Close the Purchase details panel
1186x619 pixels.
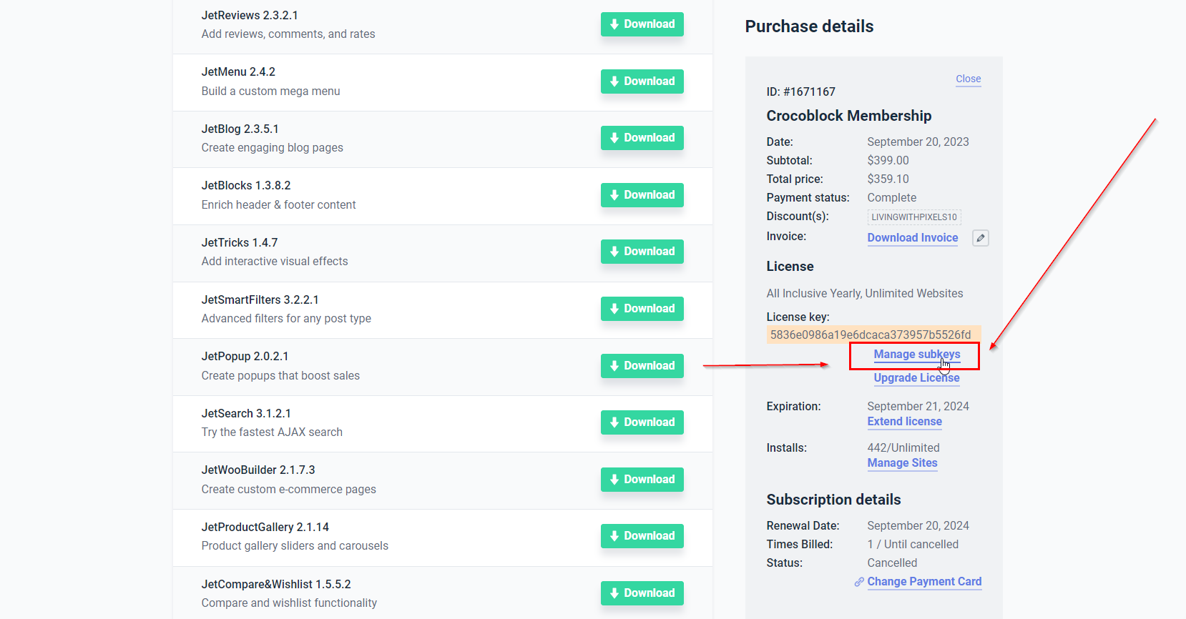point(968,79)
